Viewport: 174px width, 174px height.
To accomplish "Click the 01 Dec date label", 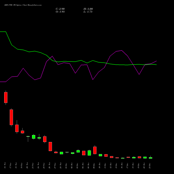I will point(66,165).
